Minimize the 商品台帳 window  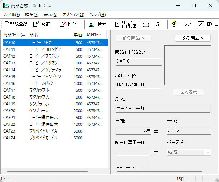178,6
